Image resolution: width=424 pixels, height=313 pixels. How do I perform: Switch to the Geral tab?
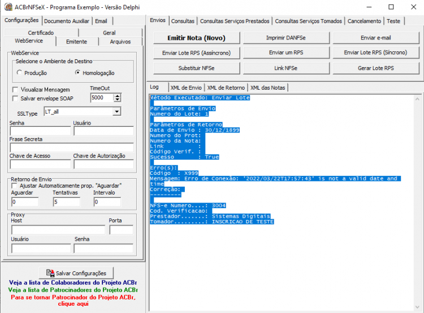(x=109, y=33)
